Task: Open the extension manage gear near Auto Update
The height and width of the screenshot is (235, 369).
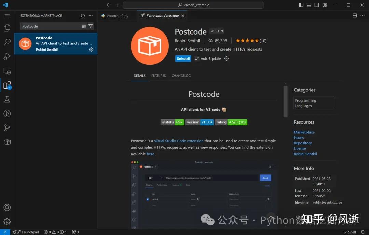Action: (227, 58)
